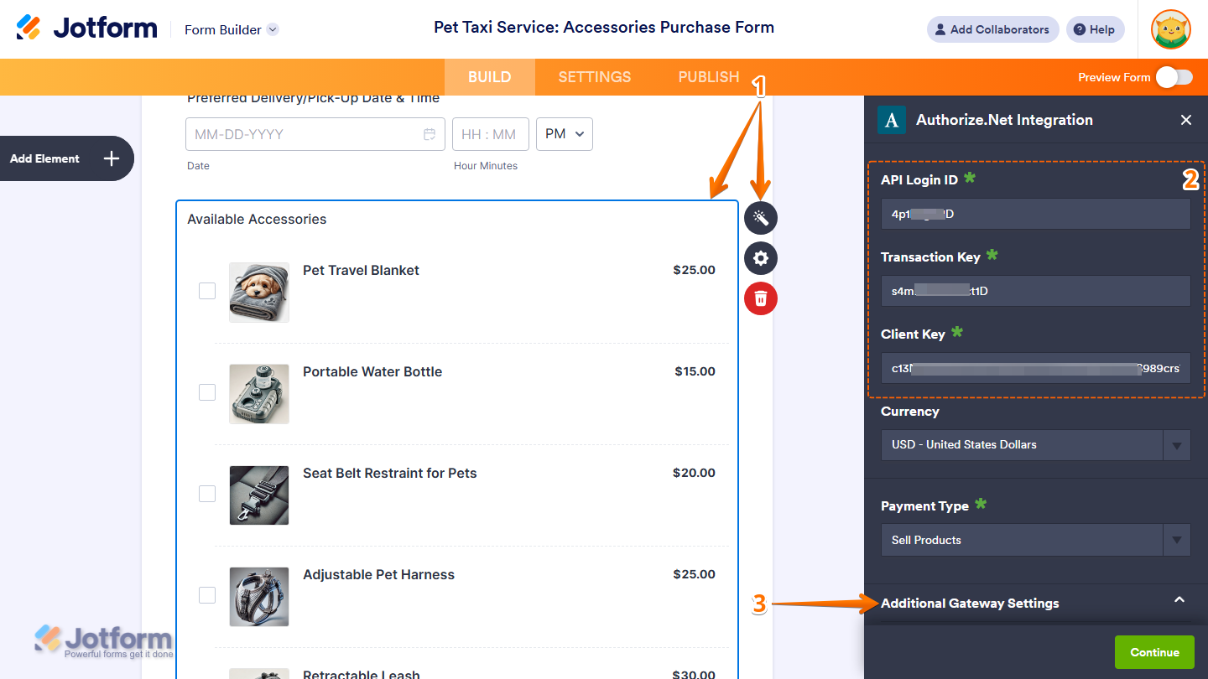This screenshot has height=679, width=1208.
Task: Open the Currency dropdown
Action: [x=1177, y=445]
